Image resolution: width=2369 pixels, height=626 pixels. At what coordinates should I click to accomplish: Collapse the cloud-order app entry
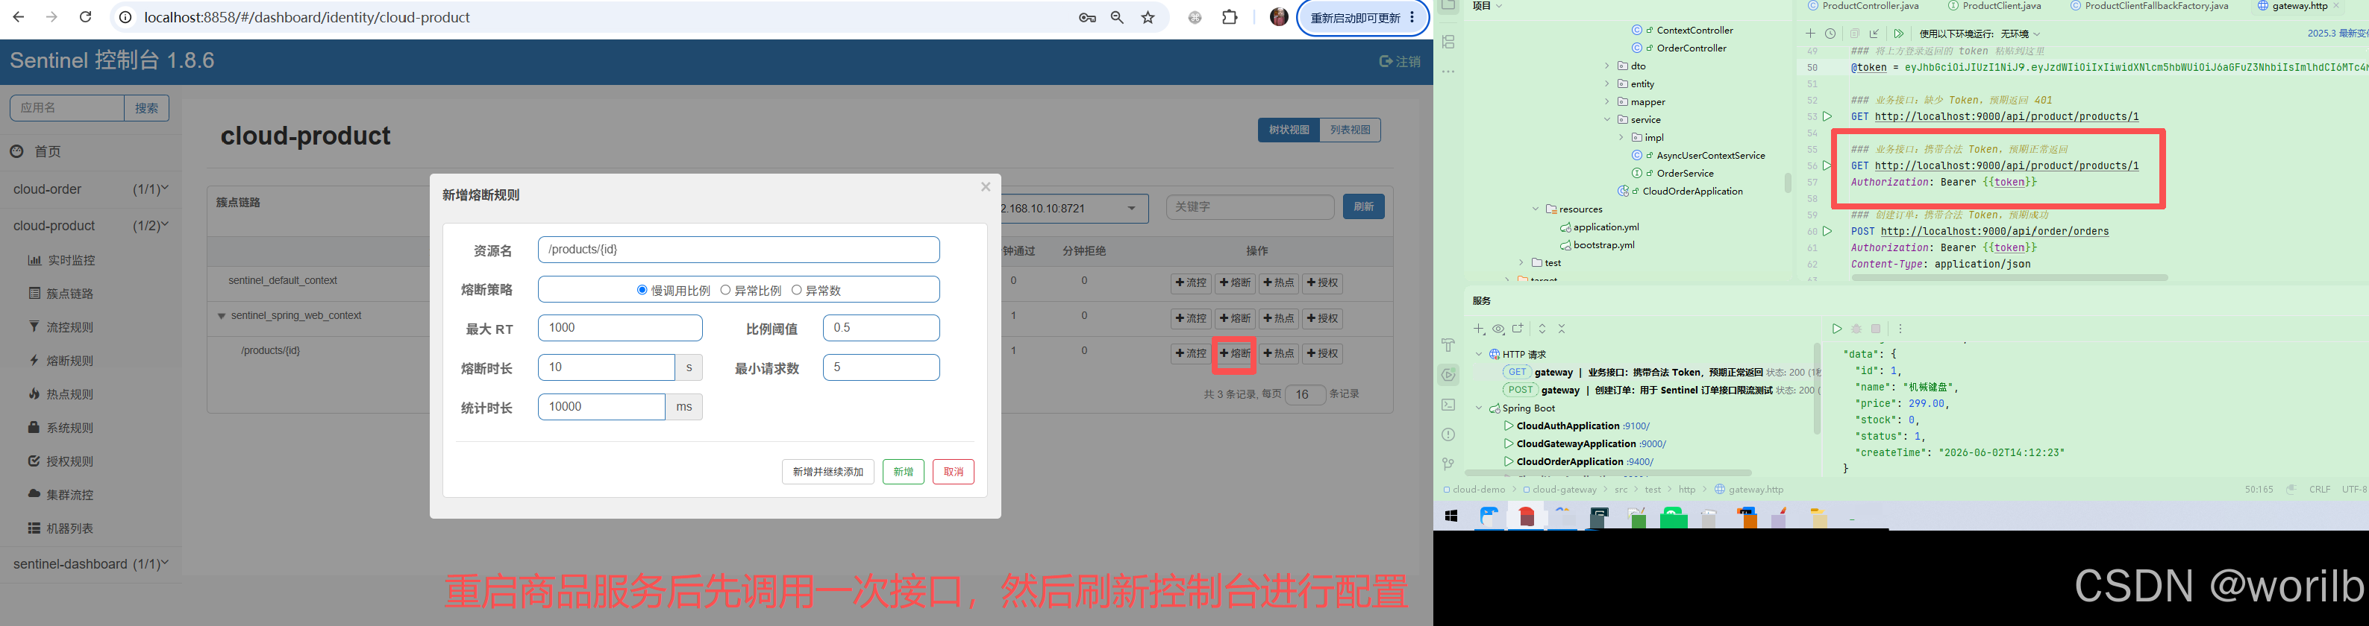[90, 189]
